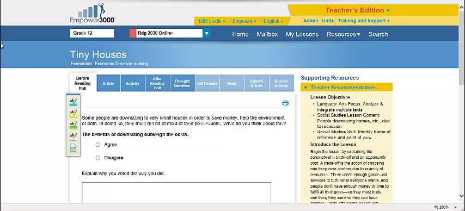Select the Before Reading Poll tab

[82, 84]
